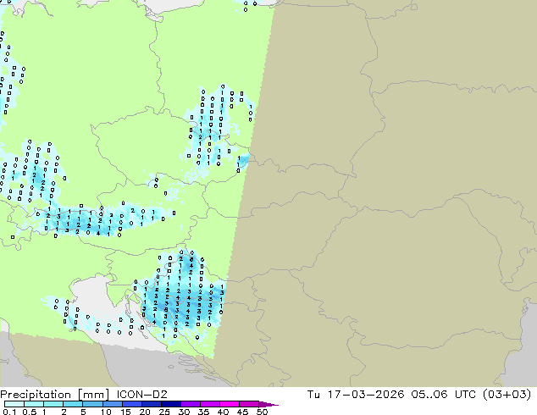Click the 15–20 mm legend color swatch
Image resolution: width=537 pixels, height=415 pixels.
click(x=131, y=404)
